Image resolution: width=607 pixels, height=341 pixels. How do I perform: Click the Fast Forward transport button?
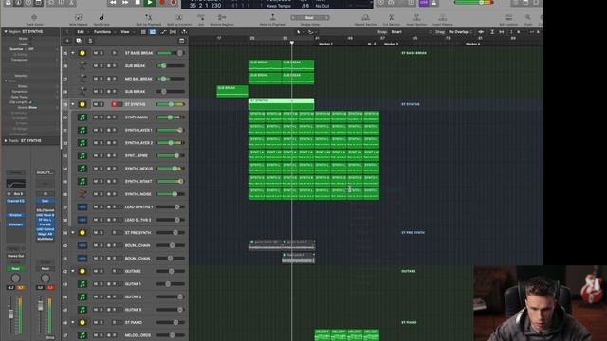pyautogui.click(x=125, y=3)
